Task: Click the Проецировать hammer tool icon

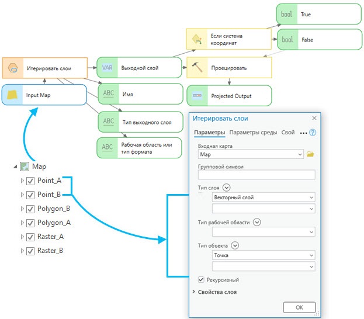Action: point(197,68)
